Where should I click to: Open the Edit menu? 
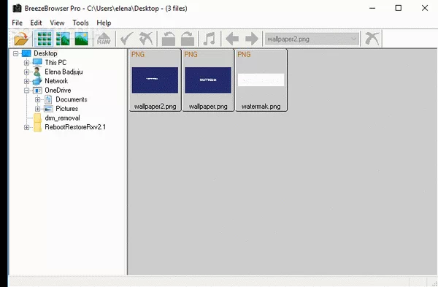[x=36, y=23]
